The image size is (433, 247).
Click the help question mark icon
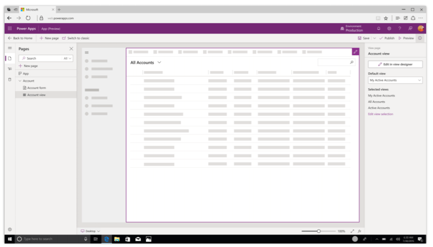[399, 29]
